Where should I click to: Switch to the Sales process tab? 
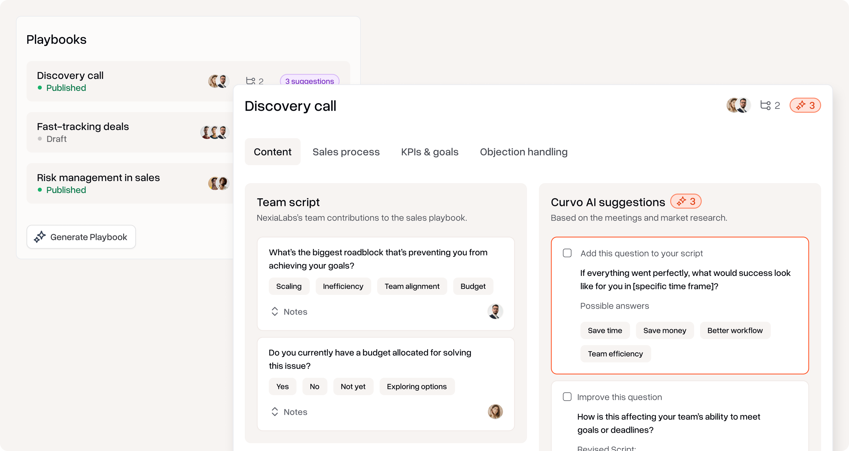(346, 152)
